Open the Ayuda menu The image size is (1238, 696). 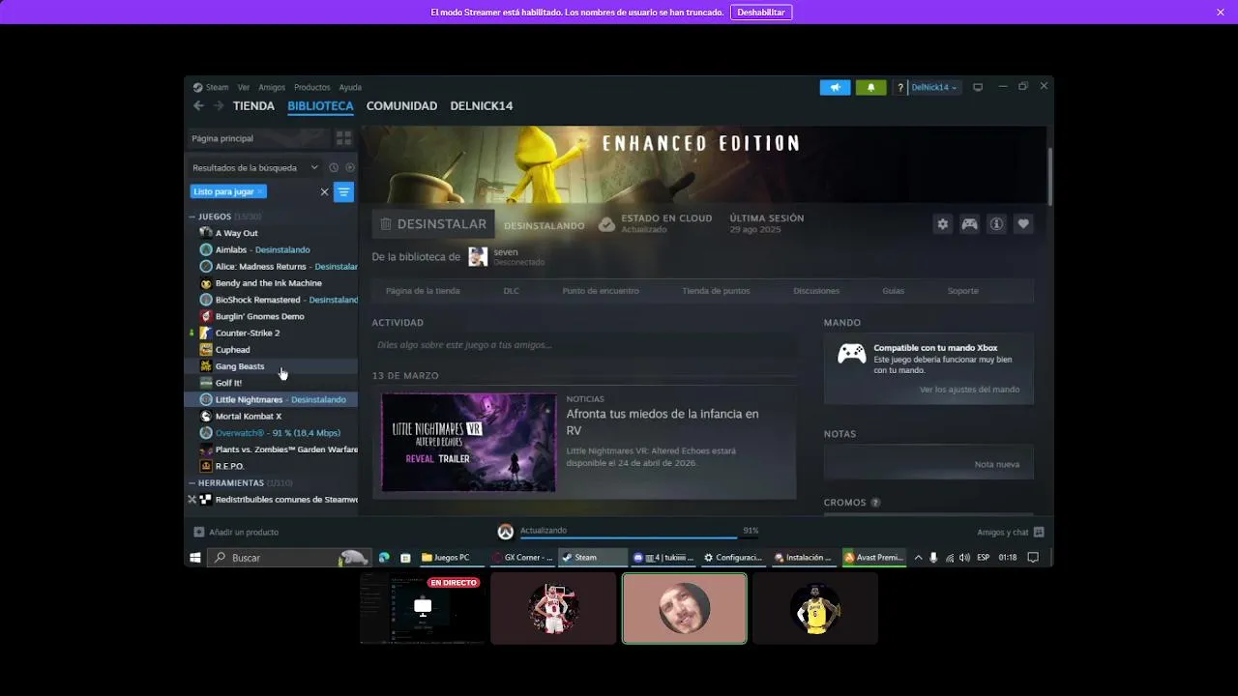pyautogui.click(x=350, y=87)
